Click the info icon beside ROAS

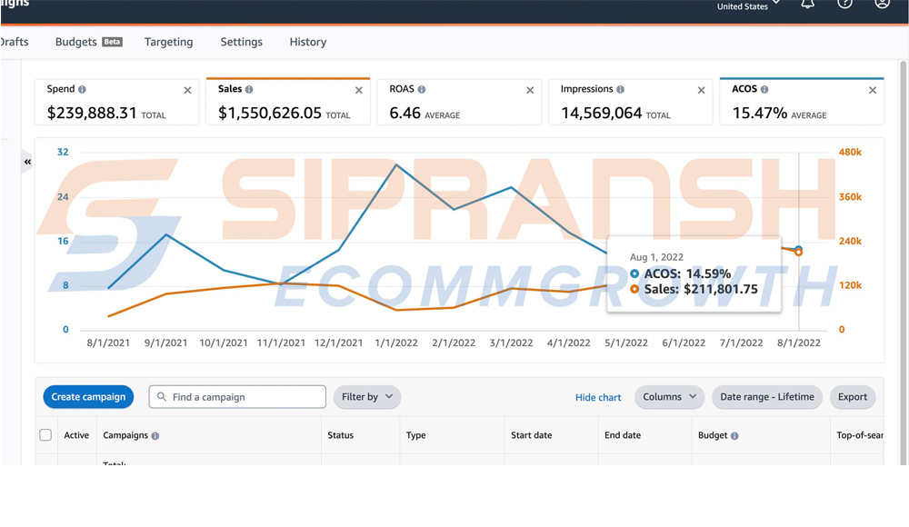pyautogui.click(x=422, y=90)
